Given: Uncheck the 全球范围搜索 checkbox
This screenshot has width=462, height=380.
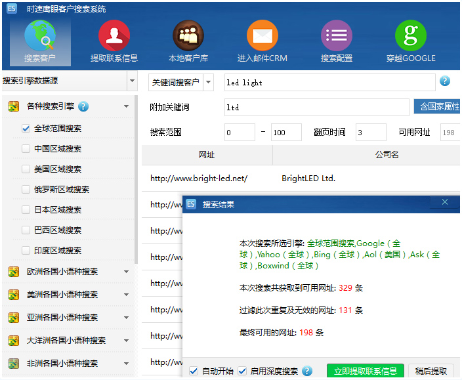Looking at the screenshot, I should coord(26,129).
